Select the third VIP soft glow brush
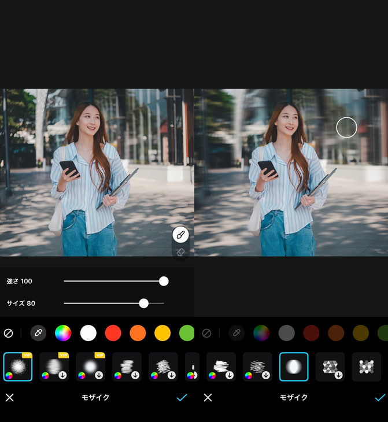388x422 pixels. [90, 367]
